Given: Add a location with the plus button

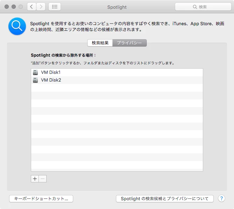Looking at the screenshot, I should (x=35, y=179).
